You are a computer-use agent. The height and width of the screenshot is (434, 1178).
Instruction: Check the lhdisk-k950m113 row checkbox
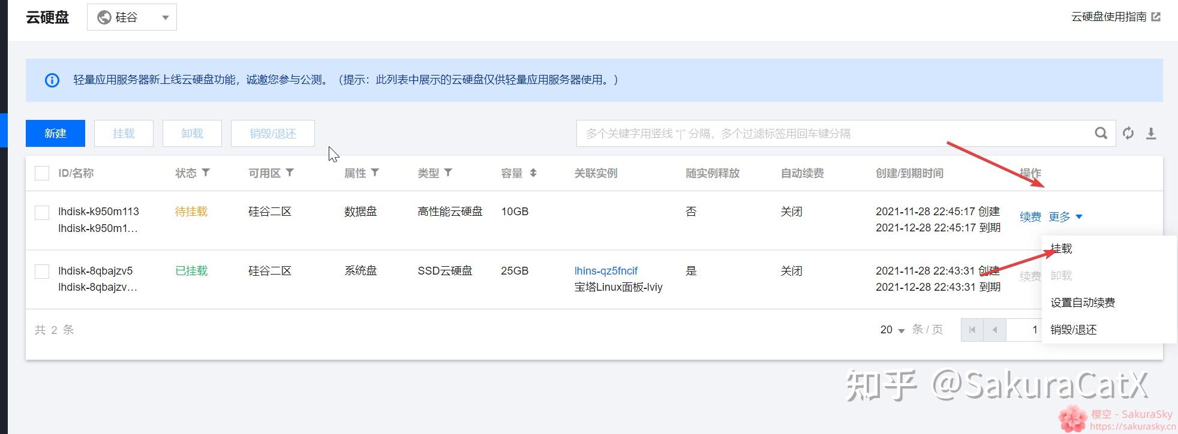click(42, 212)
